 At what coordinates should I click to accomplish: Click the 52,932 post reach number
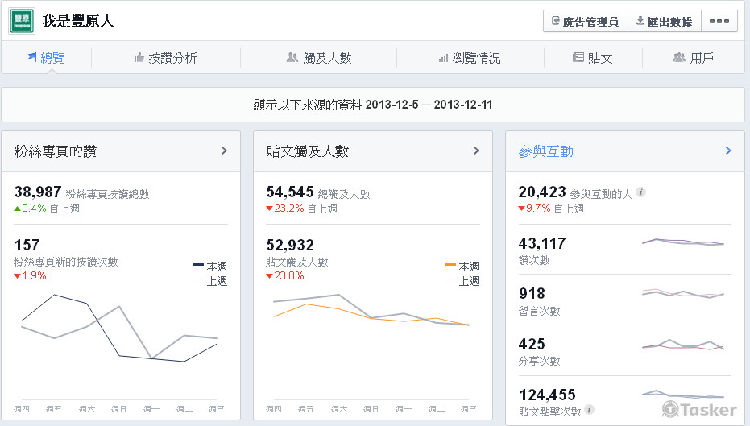(x=290, y=246)
